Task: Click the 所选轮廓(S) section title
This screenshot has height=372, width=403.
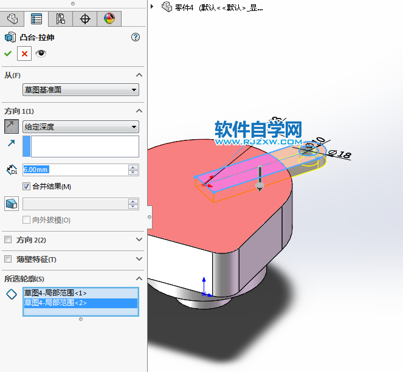Action: pyautogui.click(x=24, y=279)
